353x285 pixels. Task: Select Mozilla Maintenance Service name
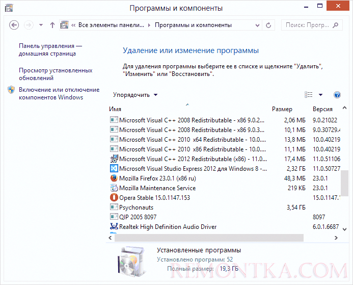pyautogui.click(x=157, y=188)
